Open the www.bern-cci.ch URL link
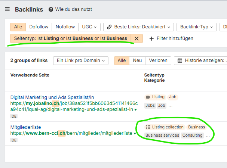The height and width of the screenshot is (168, 227). [x=71, y=133]
